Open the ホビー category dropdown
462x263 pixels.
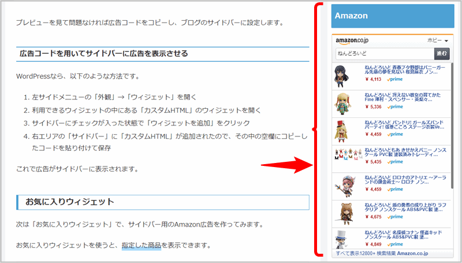point(438,40)
